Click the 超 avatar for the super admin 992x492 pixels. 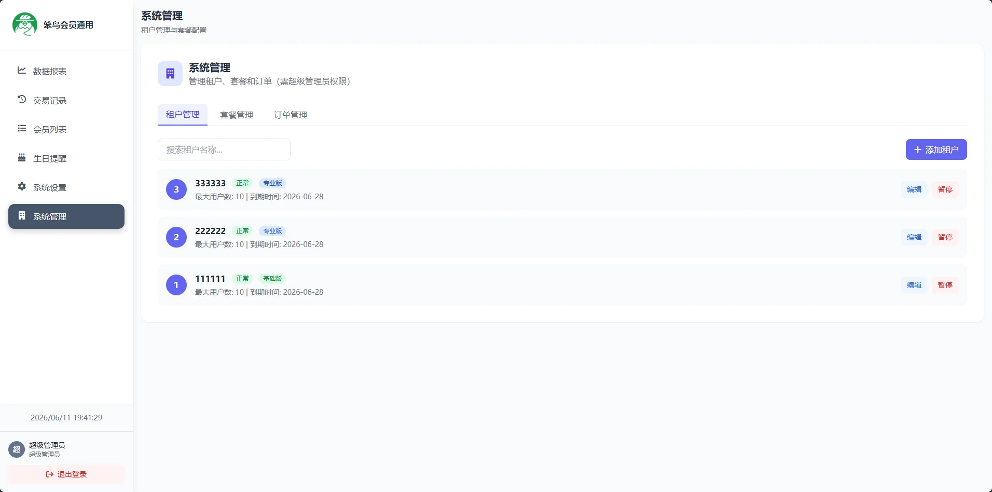[x=17, y=449]
